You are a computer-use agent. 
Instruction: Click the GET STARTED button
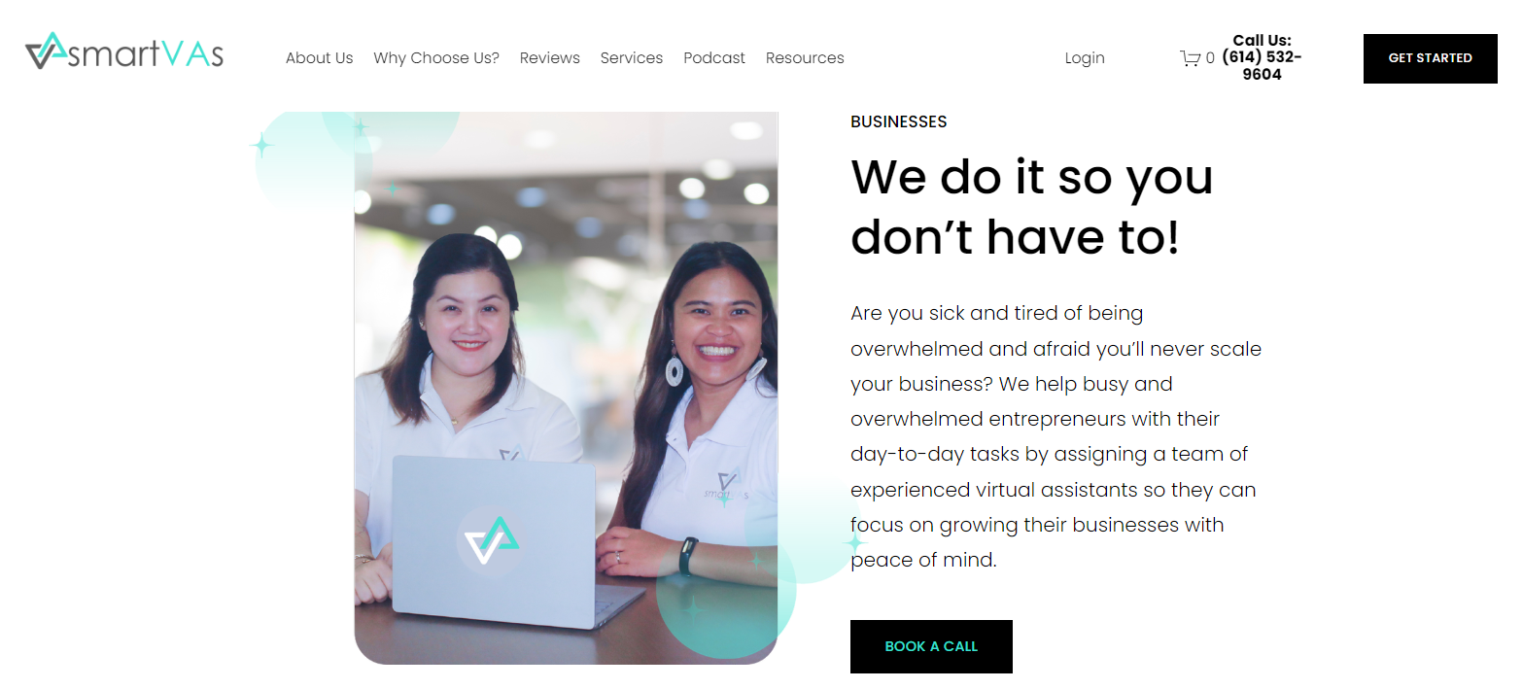(1430, 58)
